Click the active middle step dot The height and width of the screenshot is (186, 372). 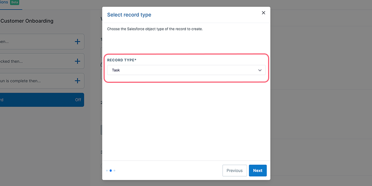coord(111,171)
